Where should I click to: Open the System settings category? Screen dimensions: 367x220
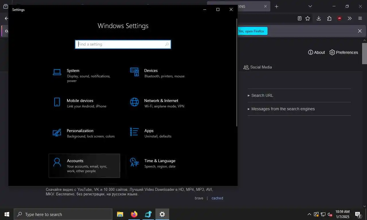[x=84, y=76]
